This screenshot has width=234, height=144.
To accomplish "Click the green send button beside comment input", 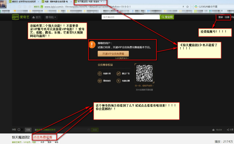I will coord(95,130).
